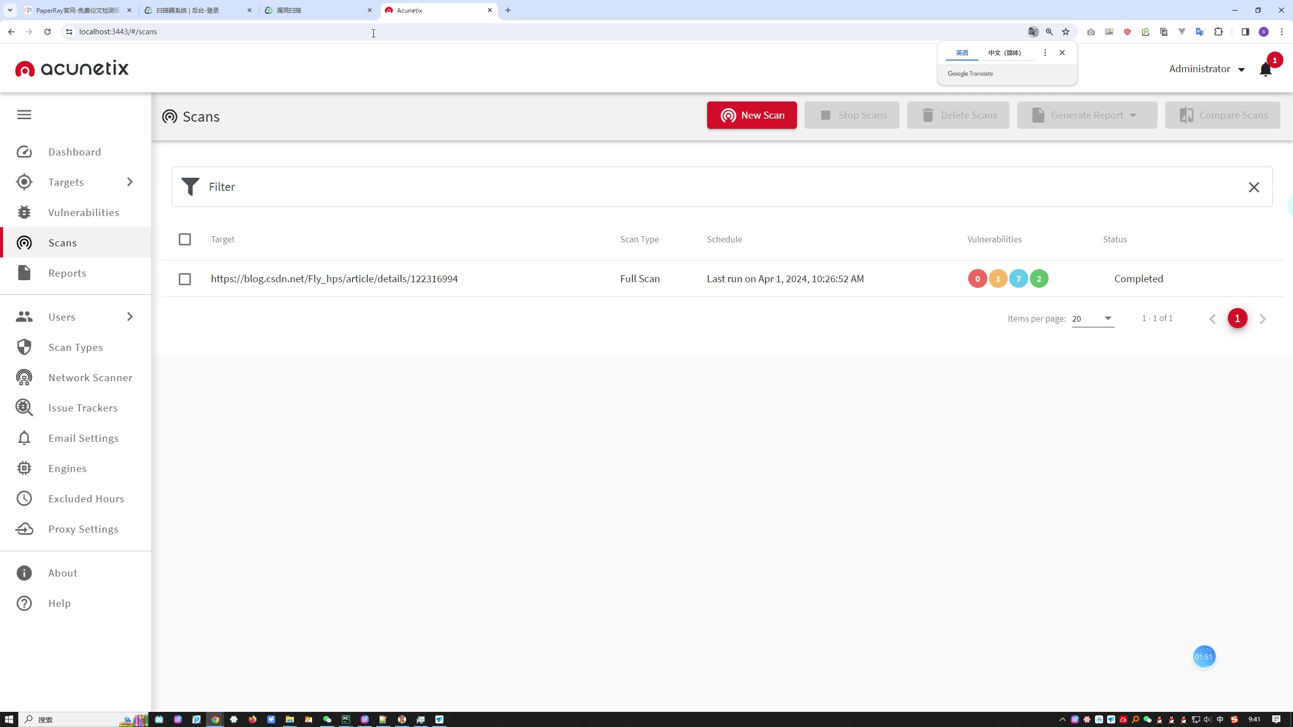Screen dimensions: 1293x727
Task: Close the Google Translate popup
Action: coord(1062,53)
